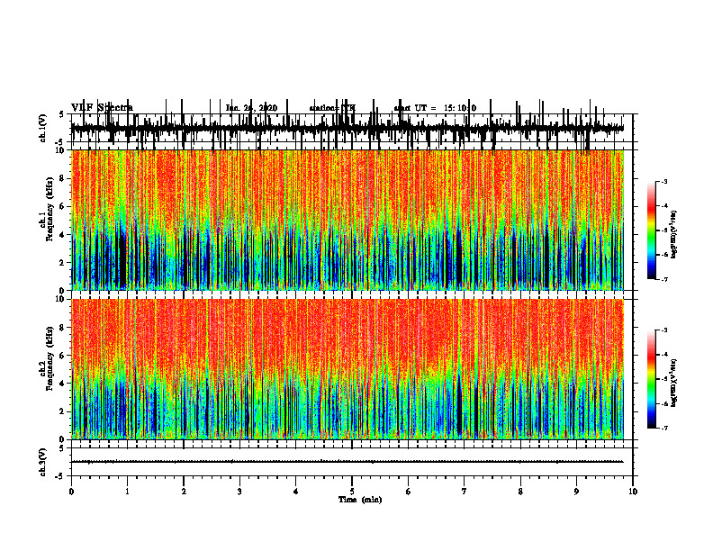The width and height of the screenshot is (713, 551).
Task: Click time axis tick label '5'
Action: coord(352,492)
